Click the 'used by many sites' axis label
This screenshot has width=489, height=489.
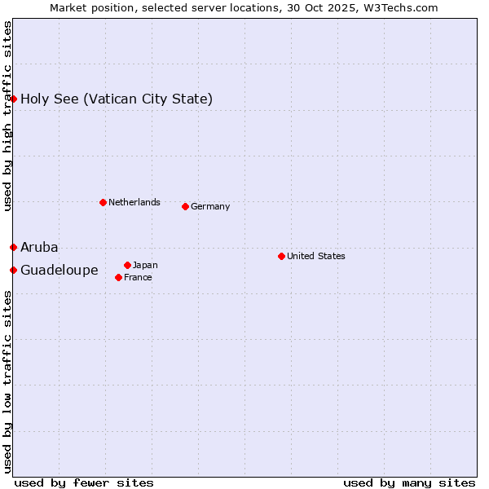click(x=409, y=482)
